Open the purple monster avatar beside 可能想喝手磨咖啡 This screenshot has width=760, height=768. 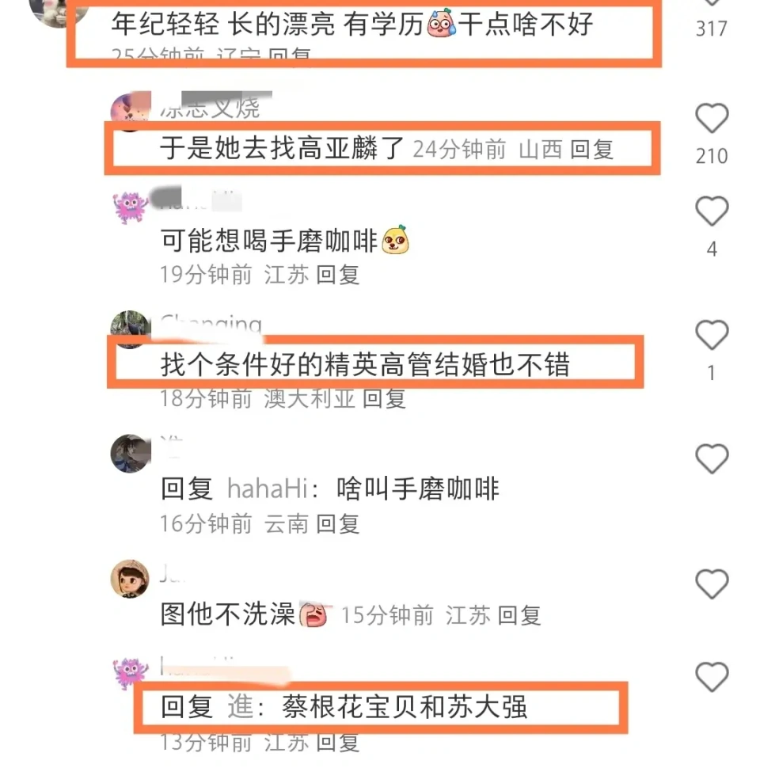pos(130,206)
